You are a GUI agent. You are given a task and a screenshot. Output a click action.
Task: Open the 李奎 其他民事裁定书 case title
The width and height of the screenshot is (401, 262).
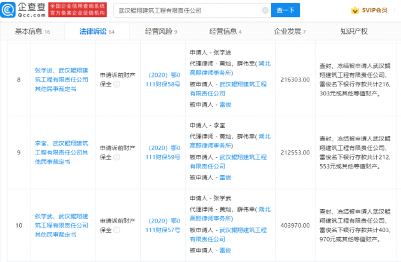61,153
